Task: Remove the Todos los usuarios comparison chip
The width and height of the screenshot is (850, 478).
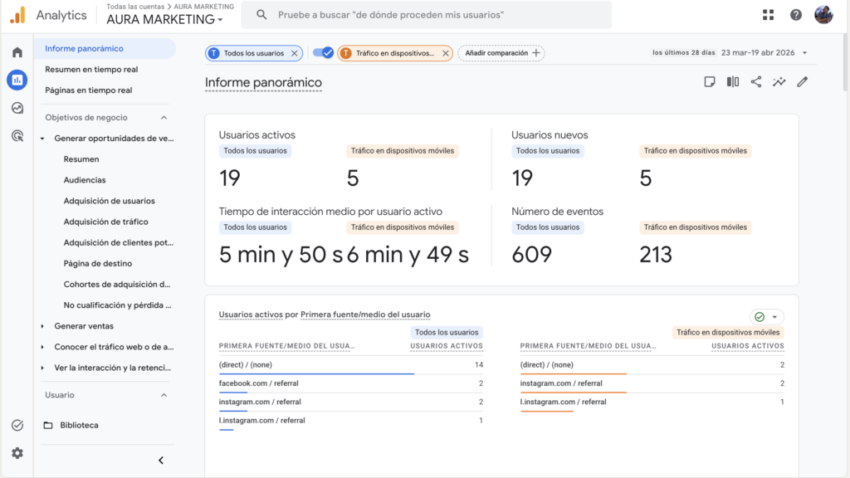Action: point(294,53)
